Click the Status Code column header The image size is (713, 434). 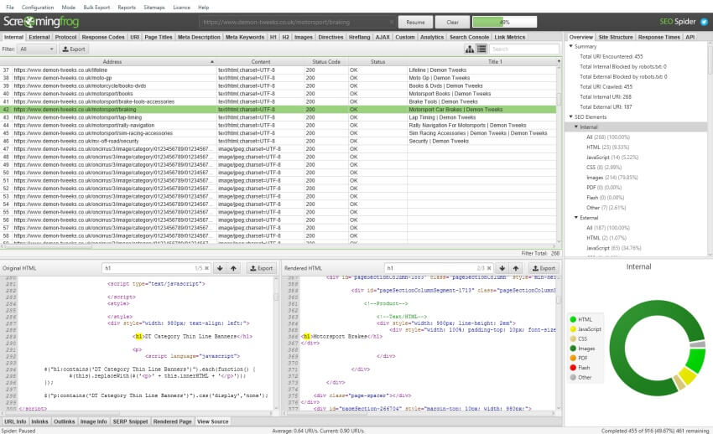pyautogui.click(x=326, y=62)
